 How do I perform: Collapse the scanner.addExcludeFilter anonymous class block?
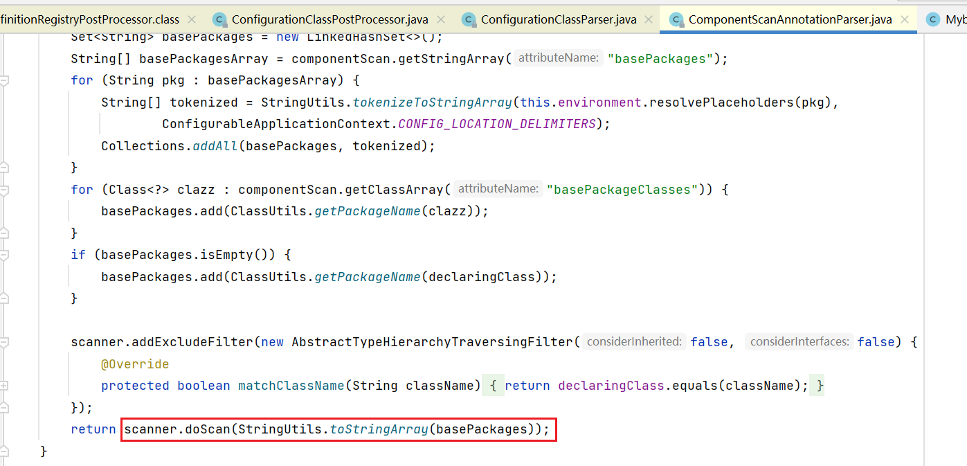click(x=4, y=342)
